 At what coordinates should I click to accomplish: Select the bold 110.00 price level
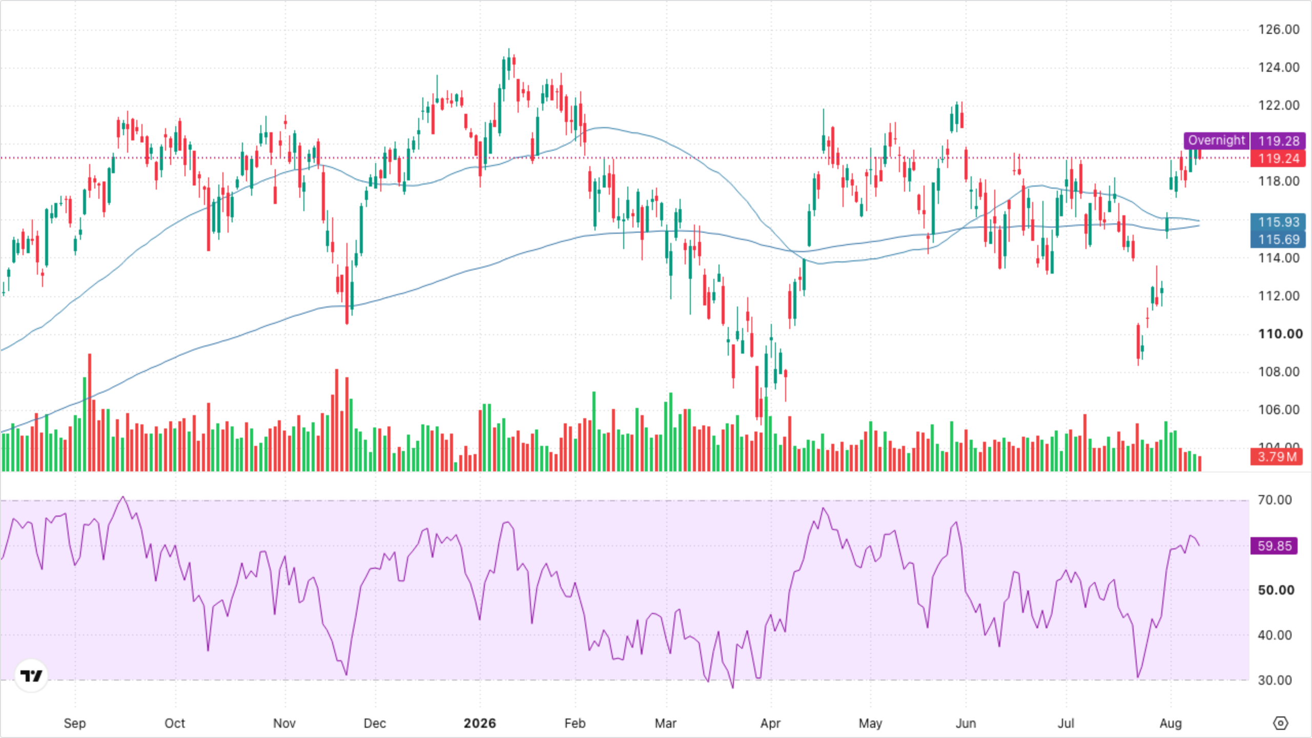pos(1280,334)
